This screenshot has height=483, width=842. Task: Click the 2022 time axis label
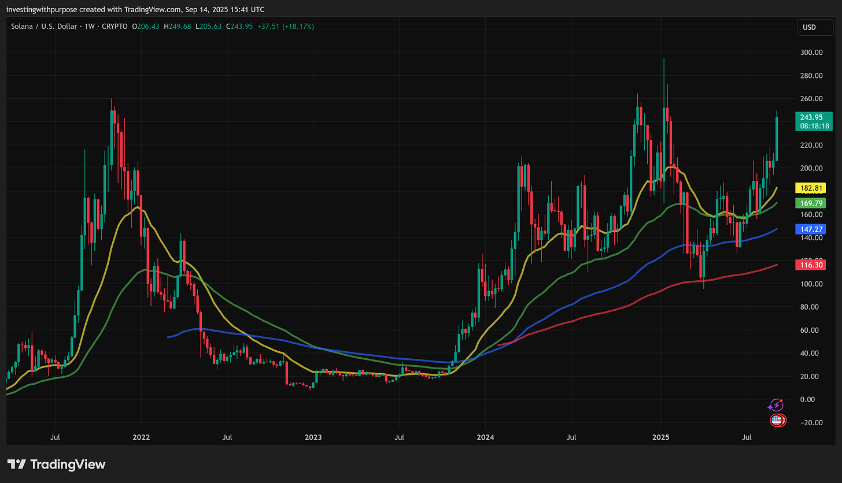tap(141, 437)
